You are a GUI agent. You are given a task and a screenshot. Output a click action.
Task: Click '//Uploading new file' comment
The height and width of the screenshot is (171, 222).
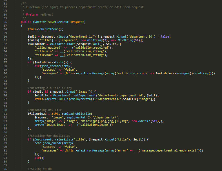[45, 110]
